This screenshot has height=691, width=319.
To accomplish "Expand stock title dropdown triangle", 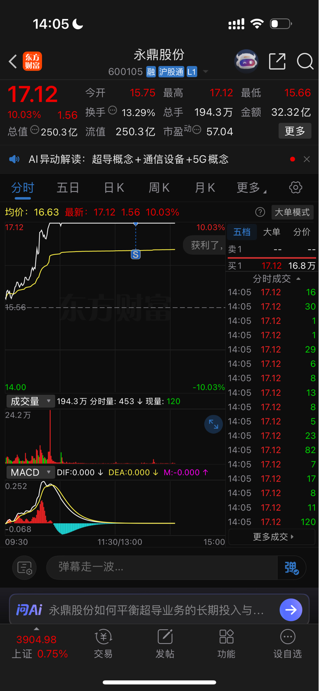I will click(205, 72).
